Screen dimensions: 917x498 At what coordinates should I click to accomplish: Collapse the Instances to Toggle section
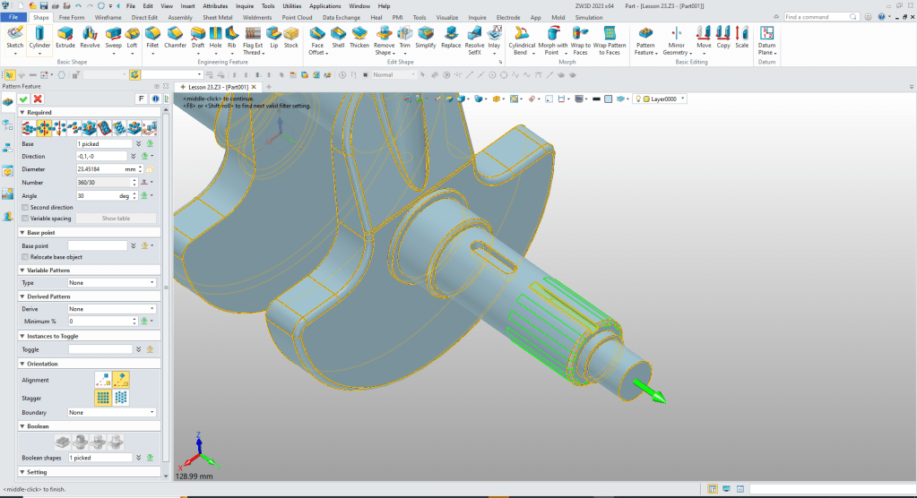[x=22, y=336]
